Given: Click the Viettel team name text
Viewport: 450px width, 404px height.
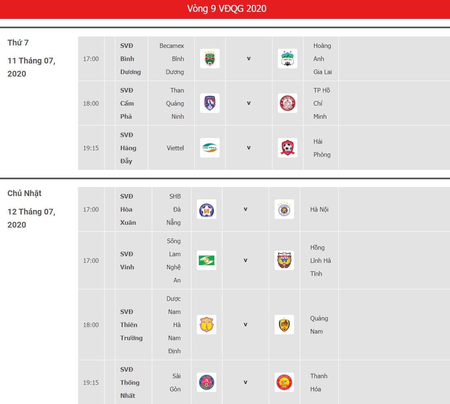Looking at the screenshot, I should 175,148.
